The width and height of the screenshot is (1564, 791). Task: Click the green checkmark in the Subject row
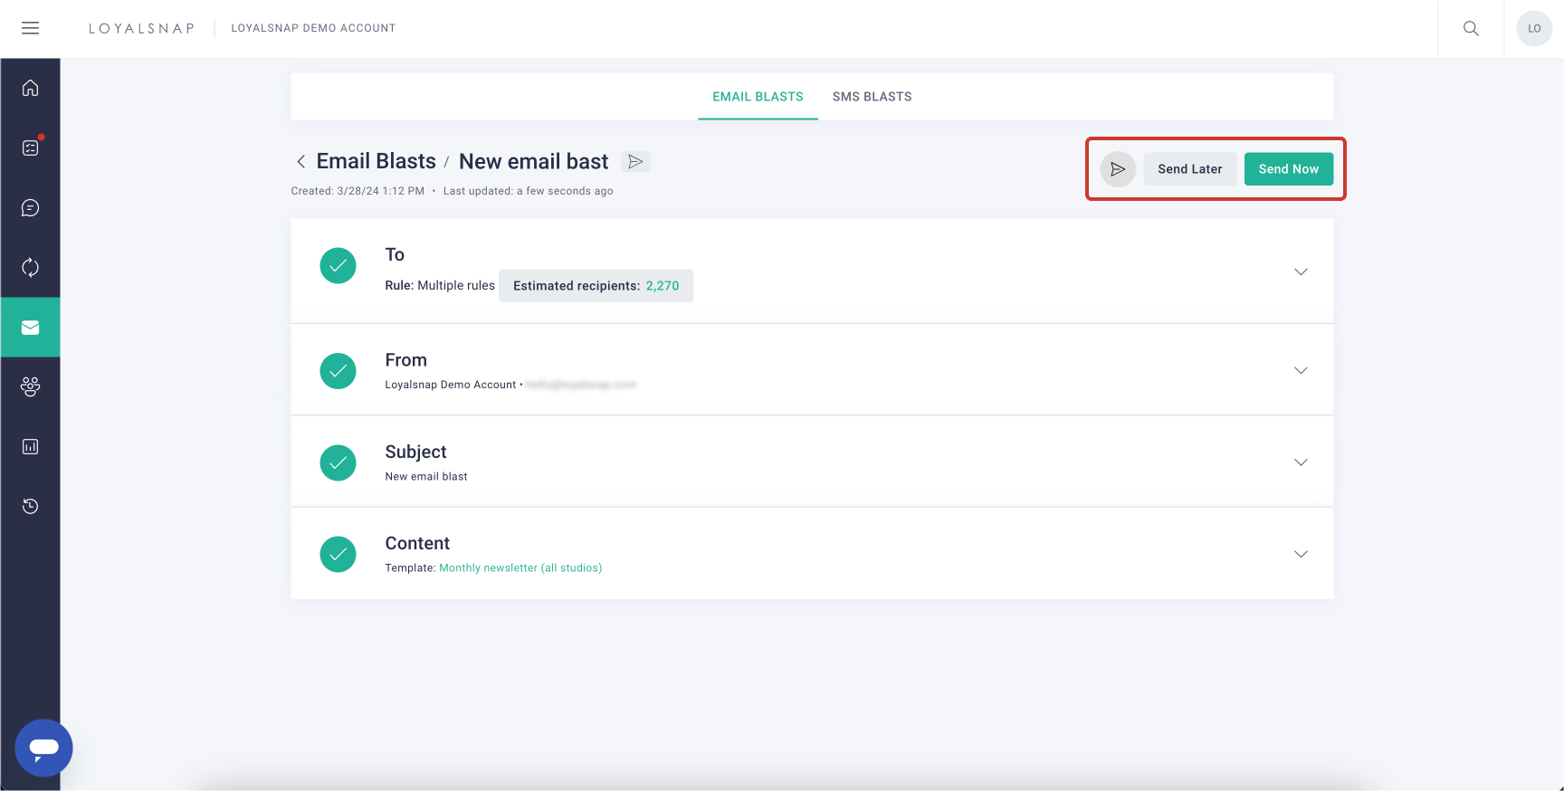pos(338,462)
